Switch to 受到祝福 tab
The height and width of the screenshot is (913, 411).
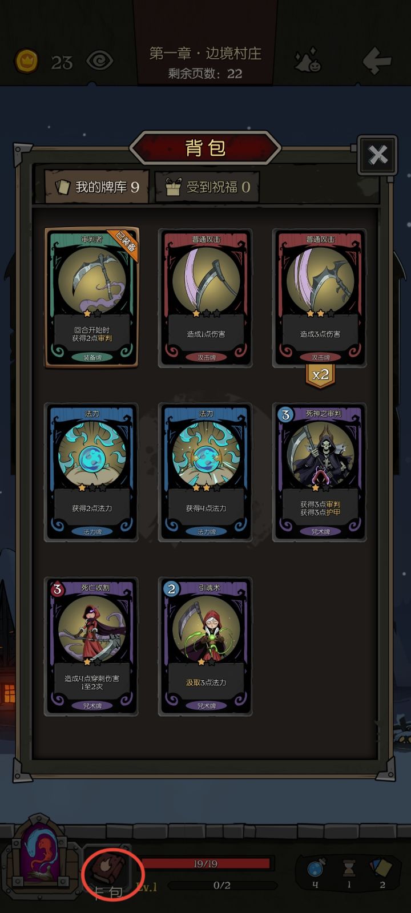tap(208, 187)
